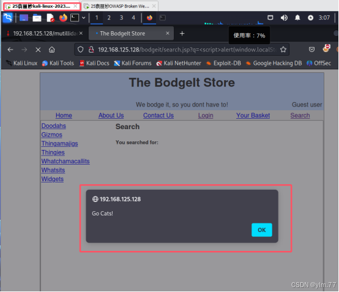The image size is (339, 292).
Task: Open the Kali NetHunter bookmark
Action: pos(179,63)
